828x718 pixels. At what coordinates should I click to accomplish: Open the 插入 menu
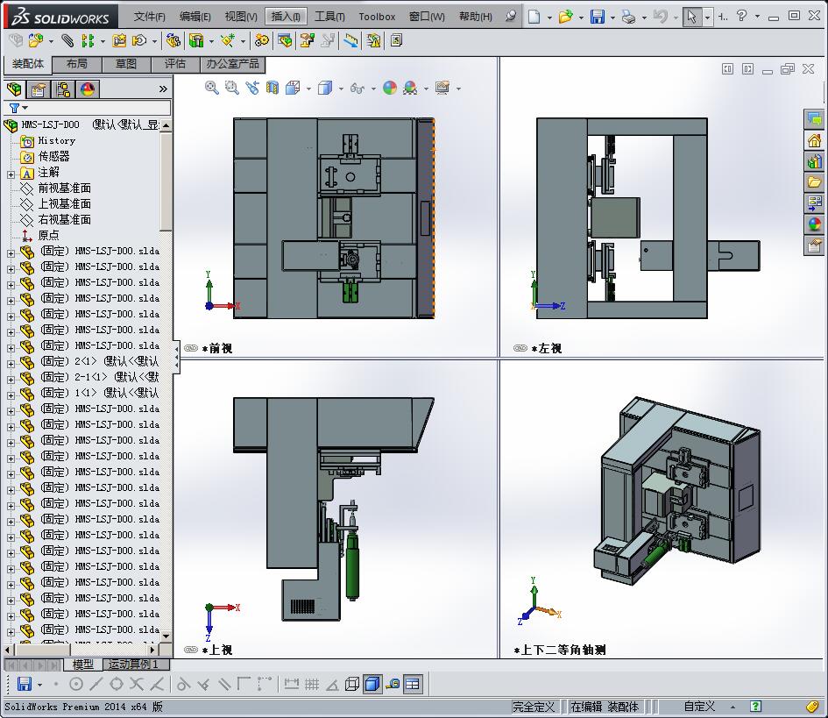tap(286, 17)
